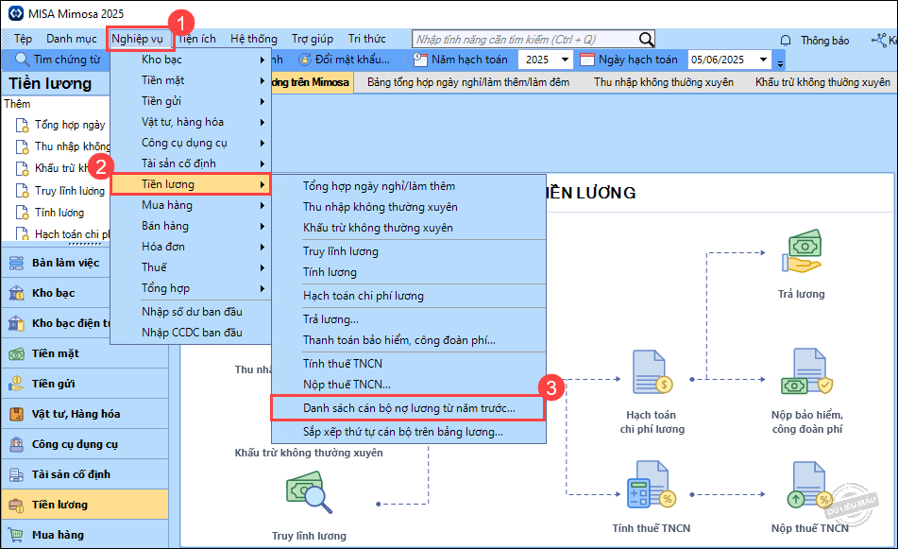Click the Năm hạch toán calendar icon
Screen dimensions: 898x549
420,60
